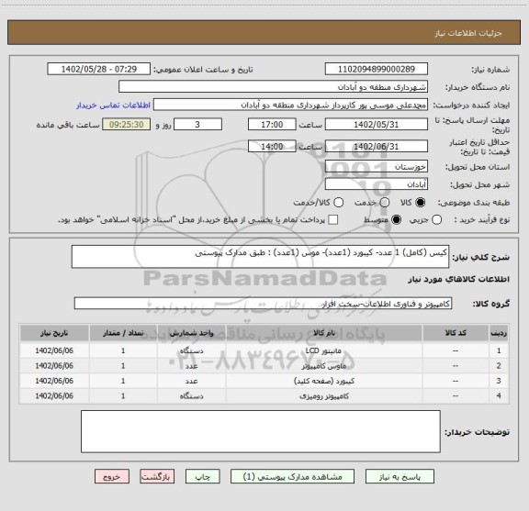Click the remaining time countdown 09:25:30

tap(127, 125)
